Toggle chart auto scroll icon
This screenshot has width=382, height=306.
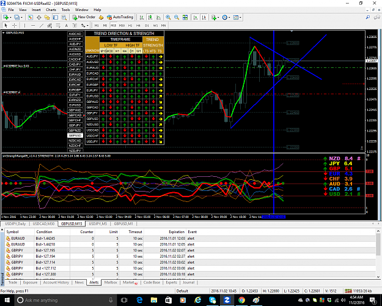click(x=196, y=17)
